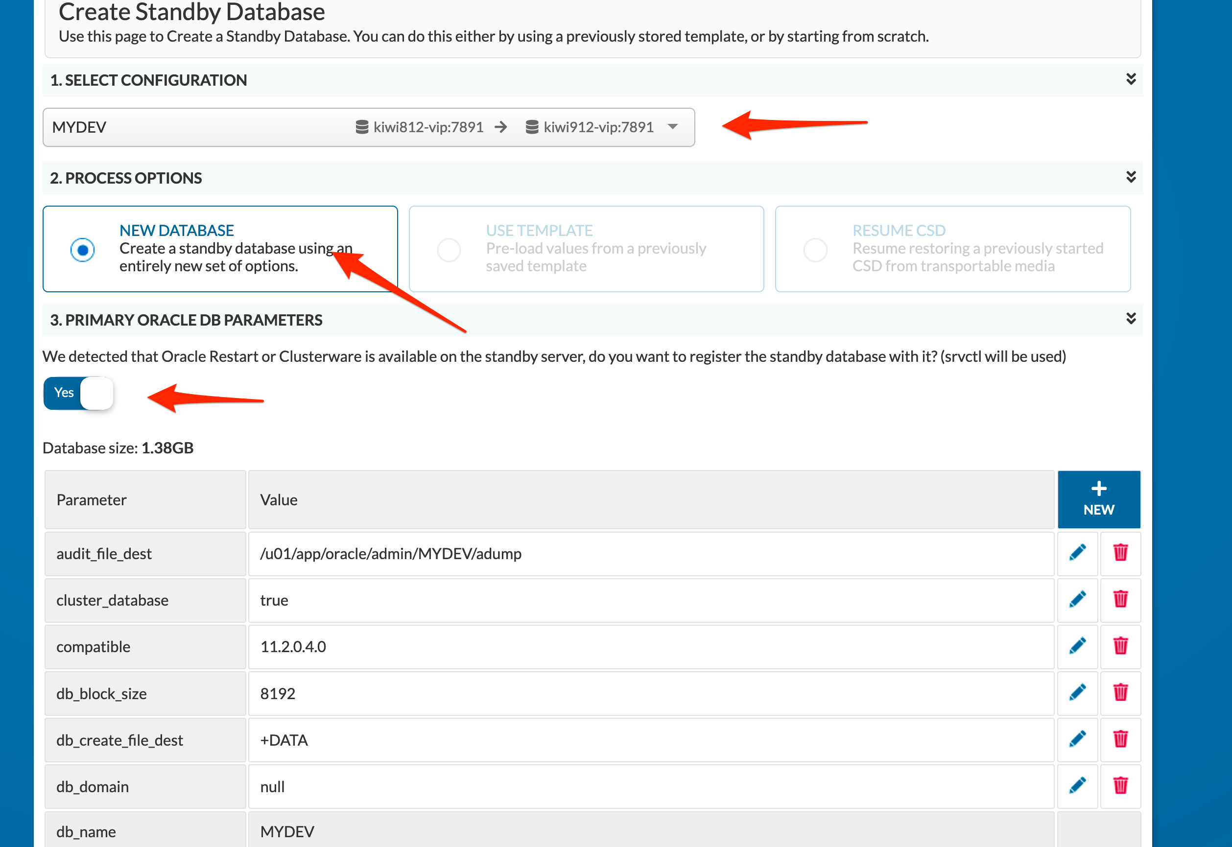Edit the compatible parameter

1077,646
